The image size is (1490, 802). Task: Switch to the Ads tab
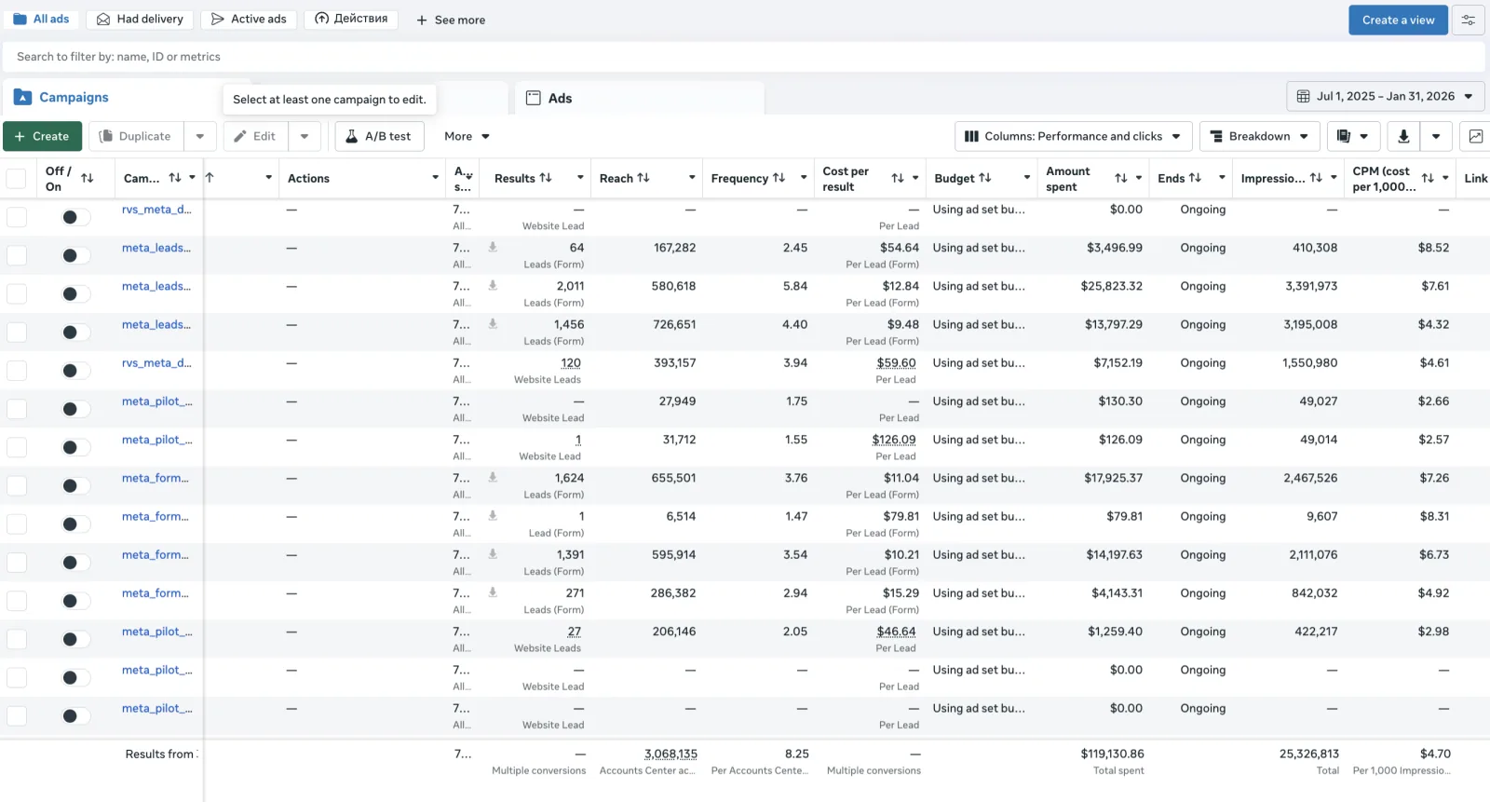tap(639, 98)
